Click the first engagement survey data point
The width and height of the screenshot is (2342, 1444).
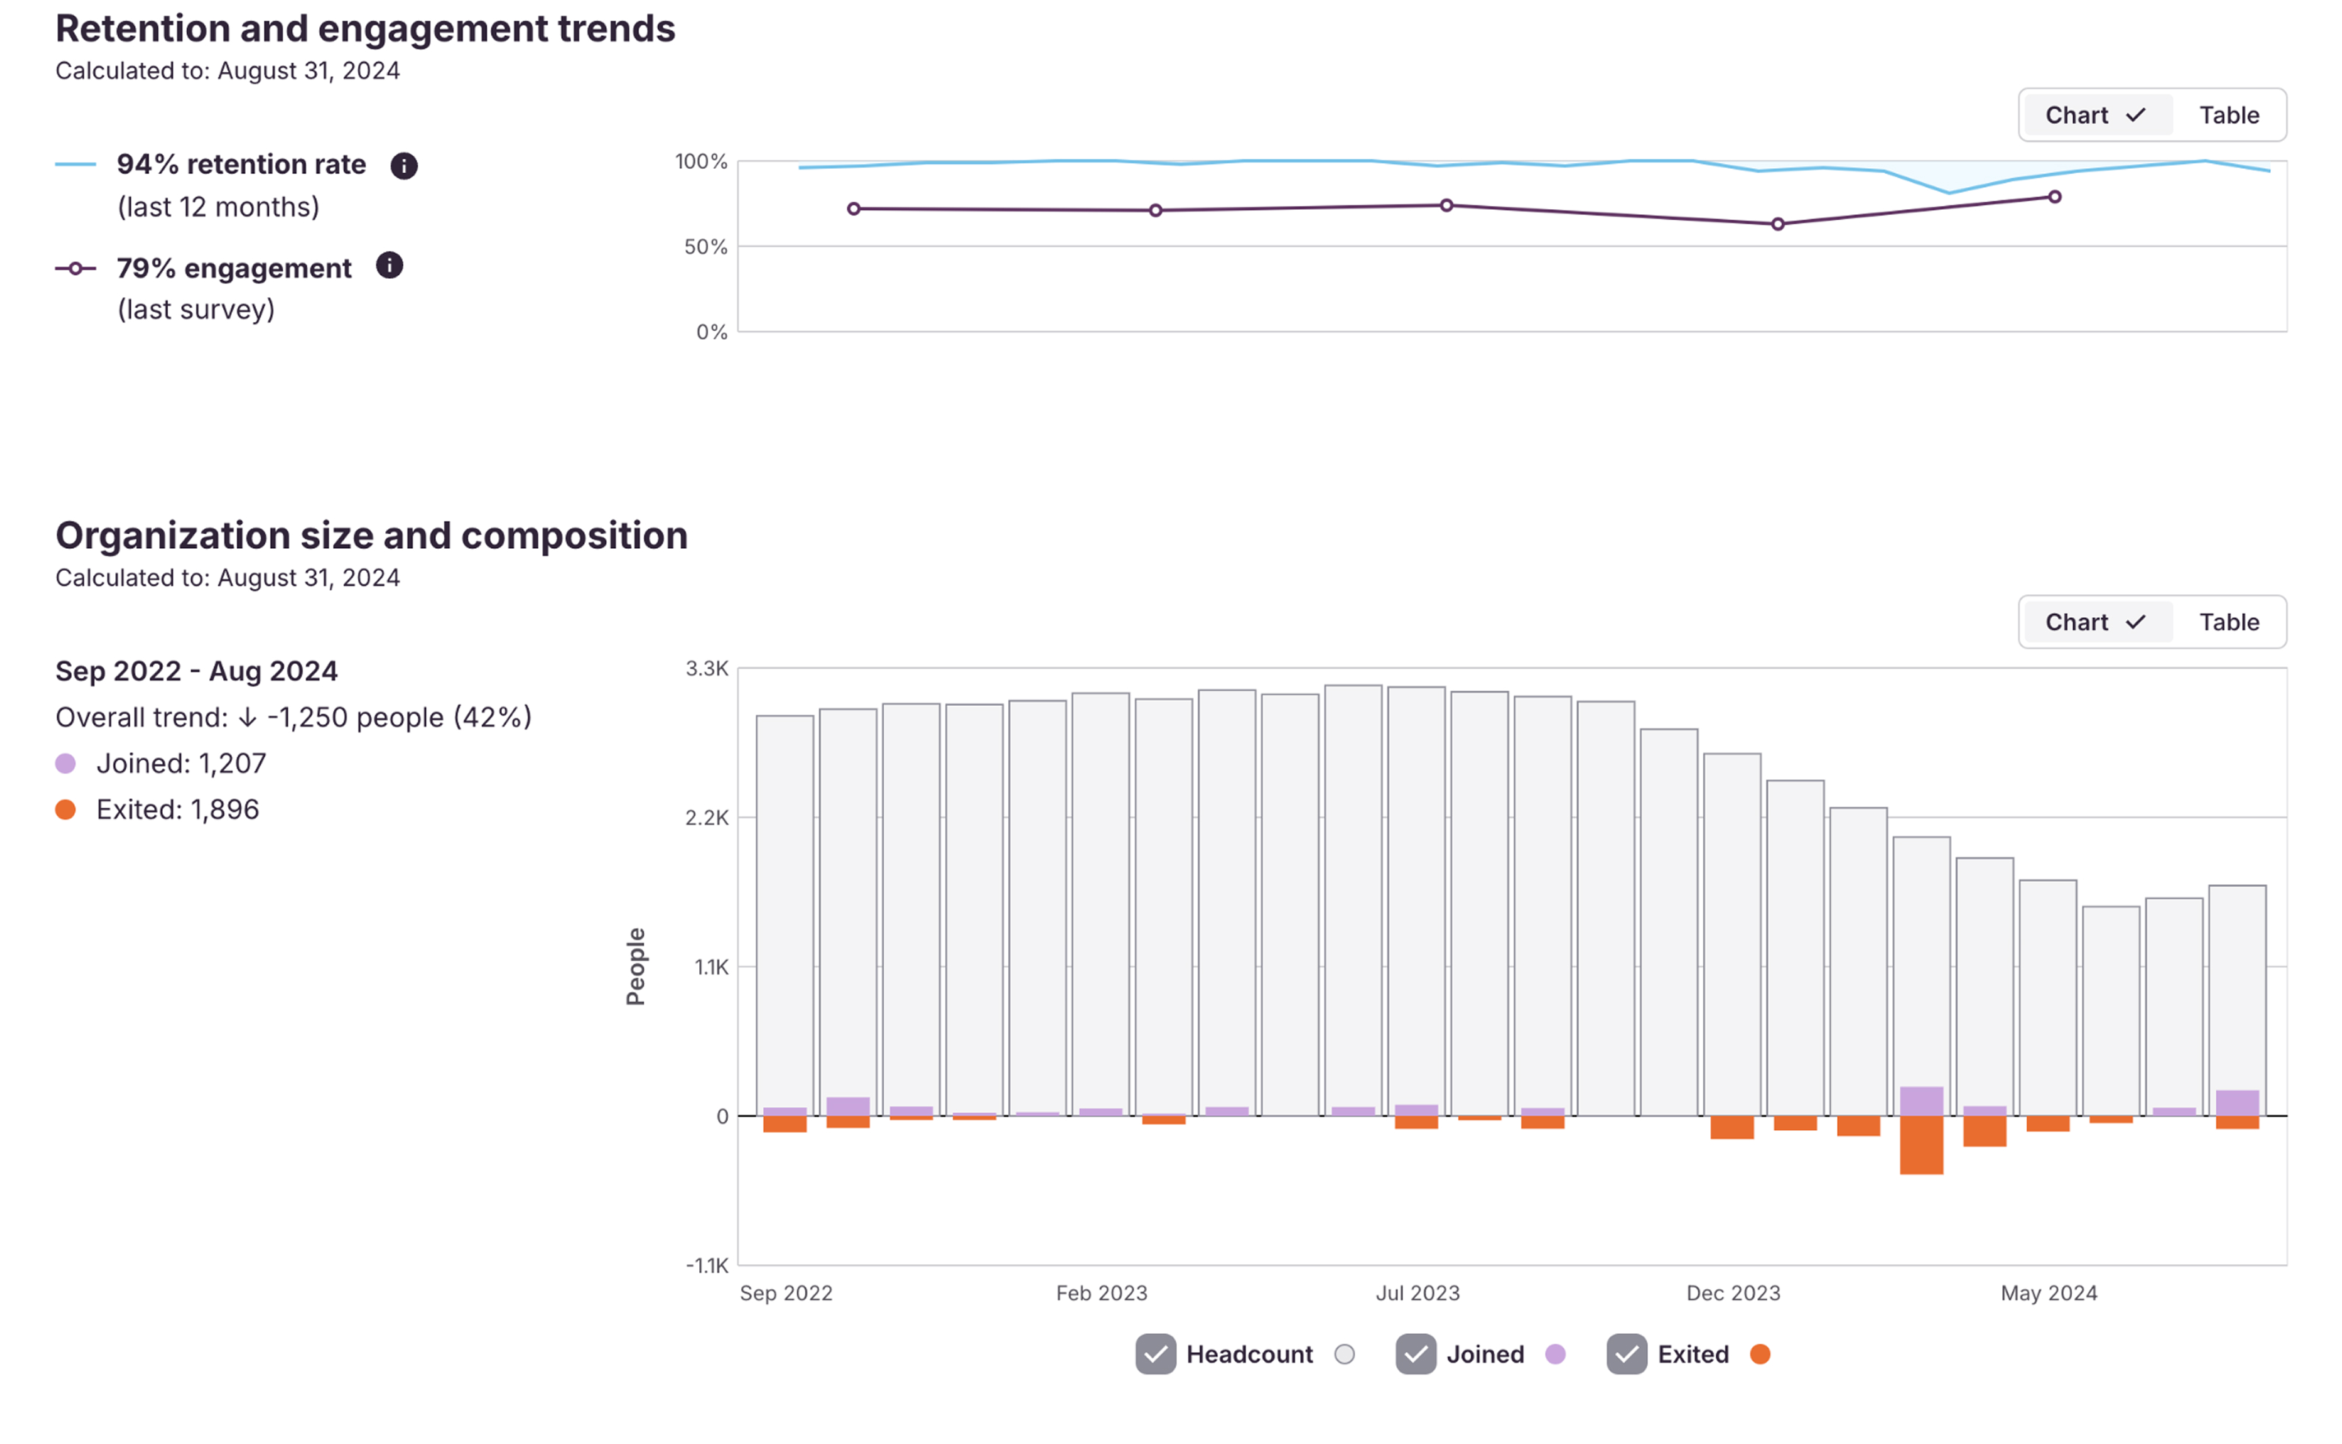pyautogui.click(x=853, y=209)
